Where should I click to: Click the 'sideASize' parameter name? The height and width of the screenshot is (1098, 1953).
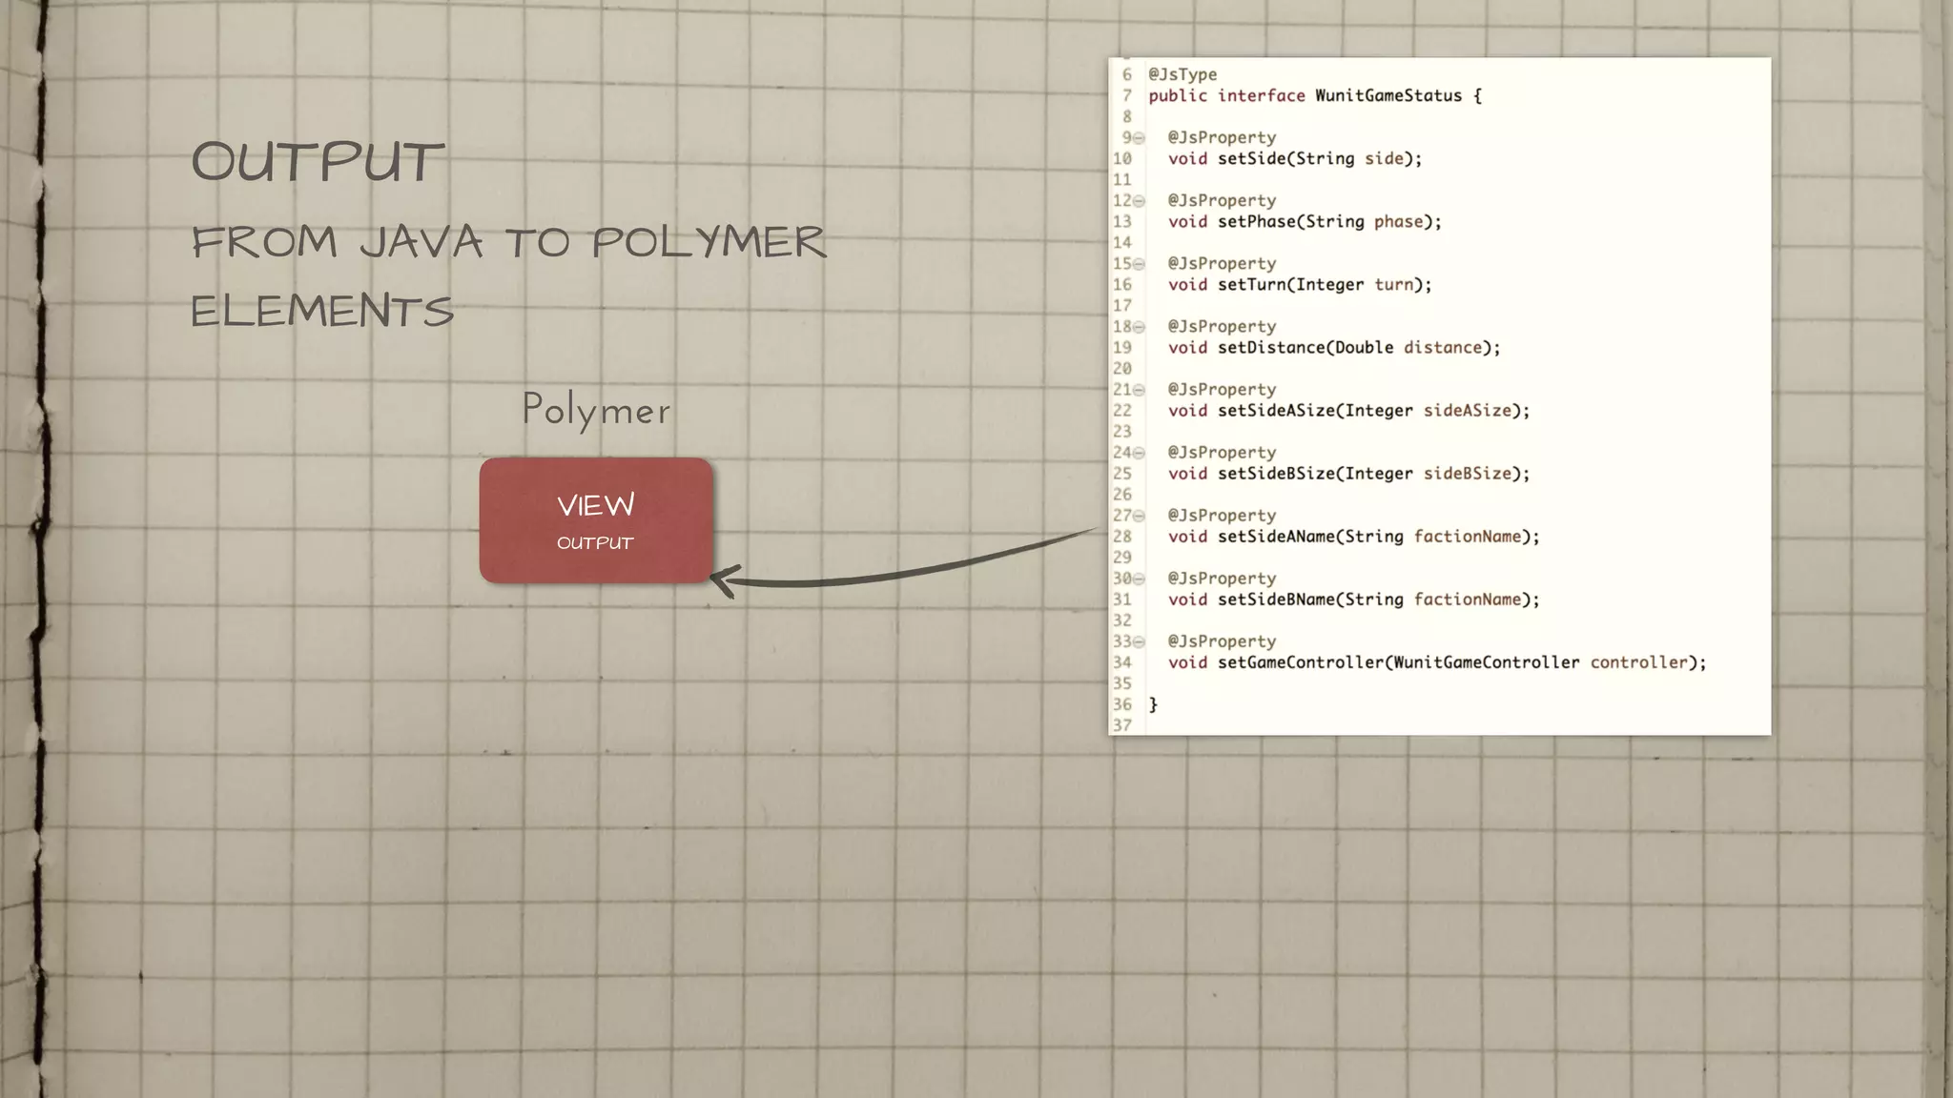point(1467,410)
